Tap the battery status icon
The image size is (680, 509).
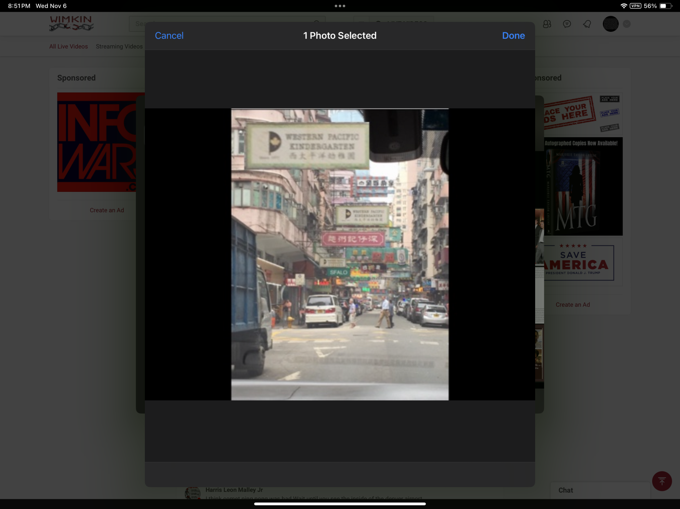click(x=665, y=6)
